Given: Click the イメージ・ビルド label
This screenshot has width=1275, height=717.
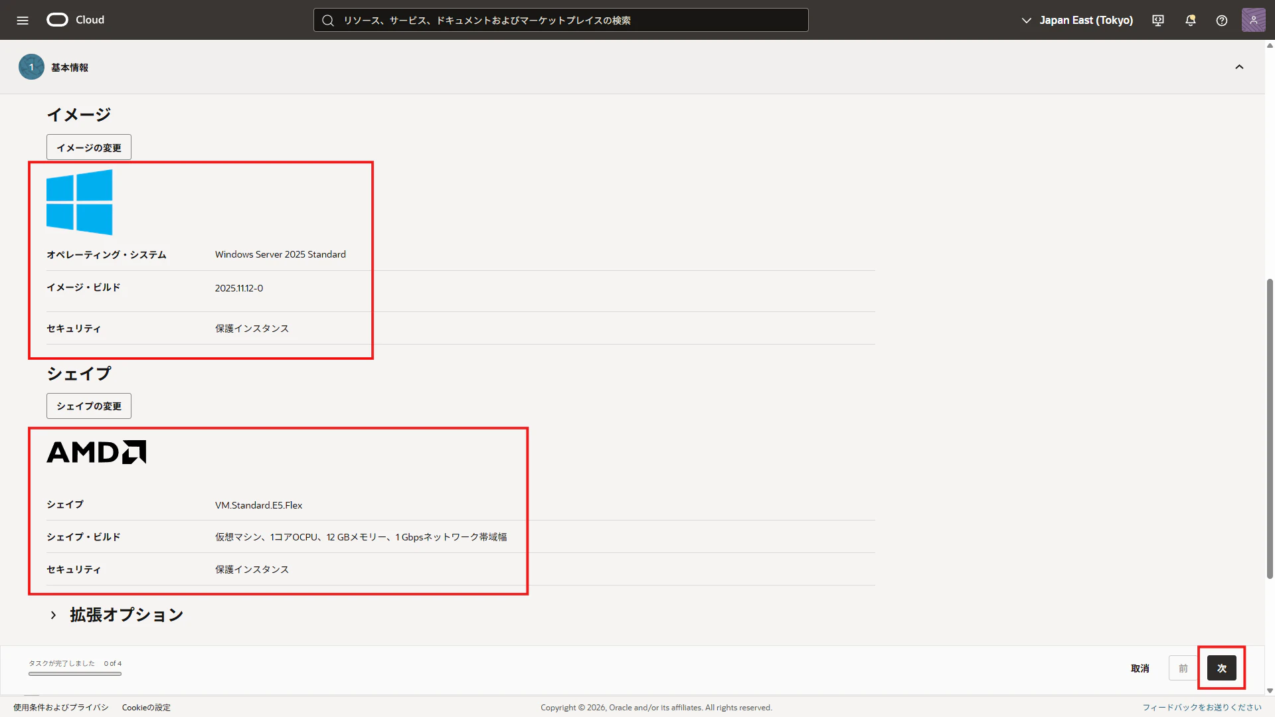Looking at the screenshot, I should click(x=84, y=287).
